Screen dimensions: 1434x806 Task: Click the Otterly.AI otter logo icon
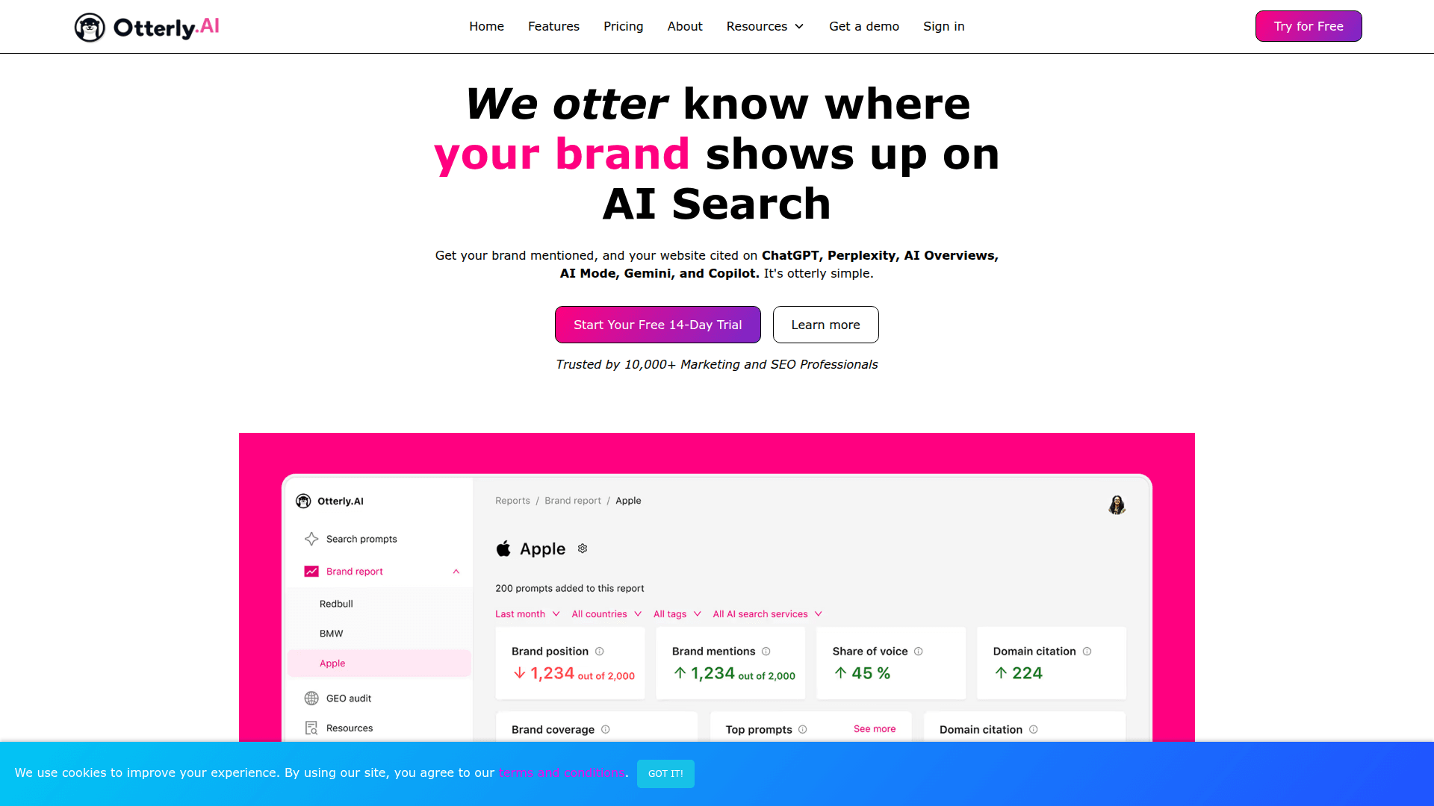coord(90,28)
